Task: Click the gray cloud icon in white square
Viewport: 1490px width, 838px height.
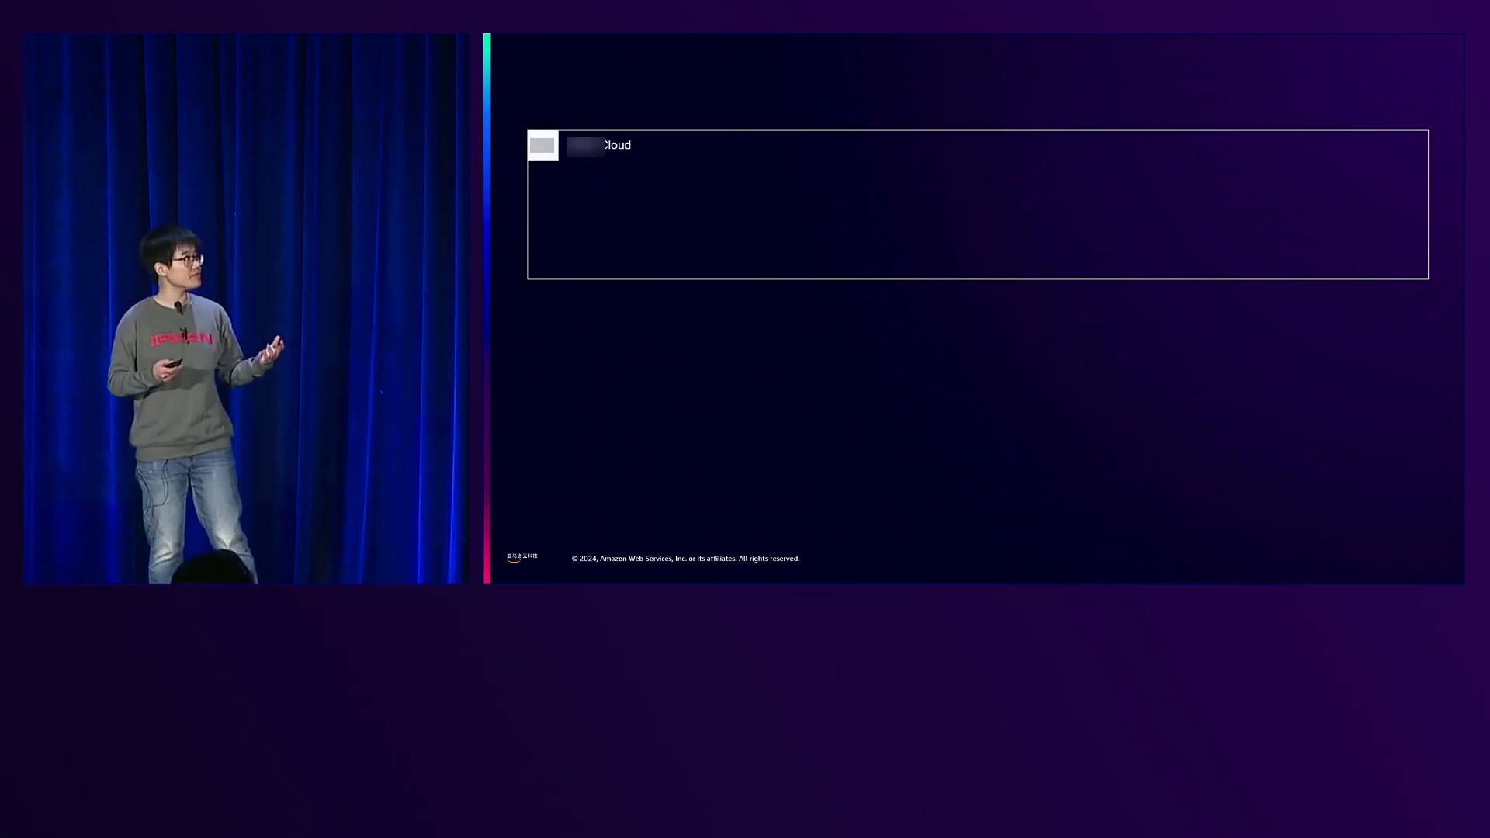Action: click(542, 146)
